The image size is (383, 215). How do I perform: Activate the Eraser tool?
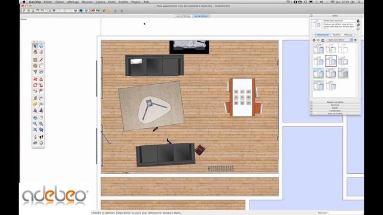tap(41, 52)
